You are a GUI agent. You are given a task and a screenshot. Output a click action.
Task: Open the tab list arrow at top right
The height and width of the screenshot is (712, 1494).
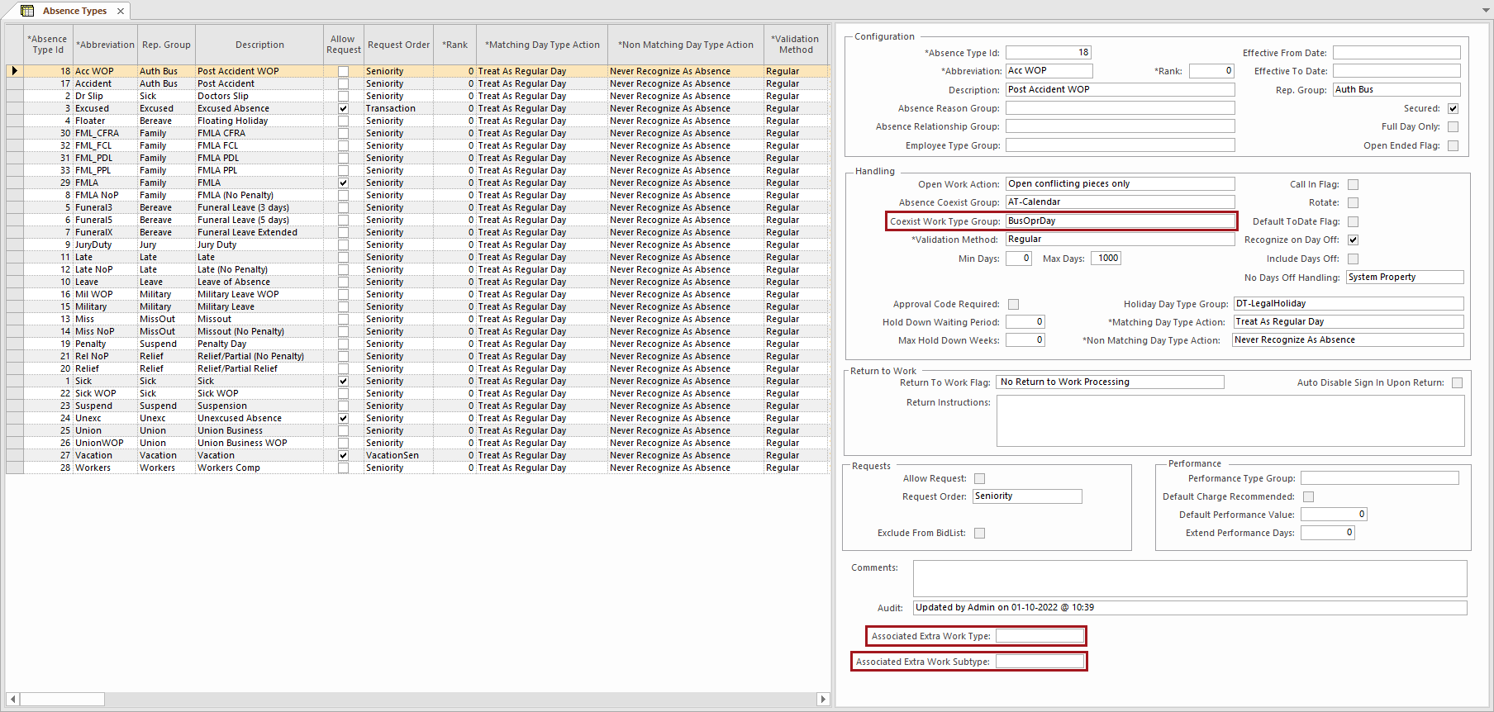(x=1486, y=11)
